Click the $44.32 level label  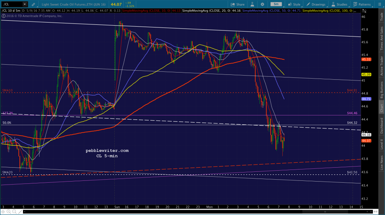coord(352,123)
